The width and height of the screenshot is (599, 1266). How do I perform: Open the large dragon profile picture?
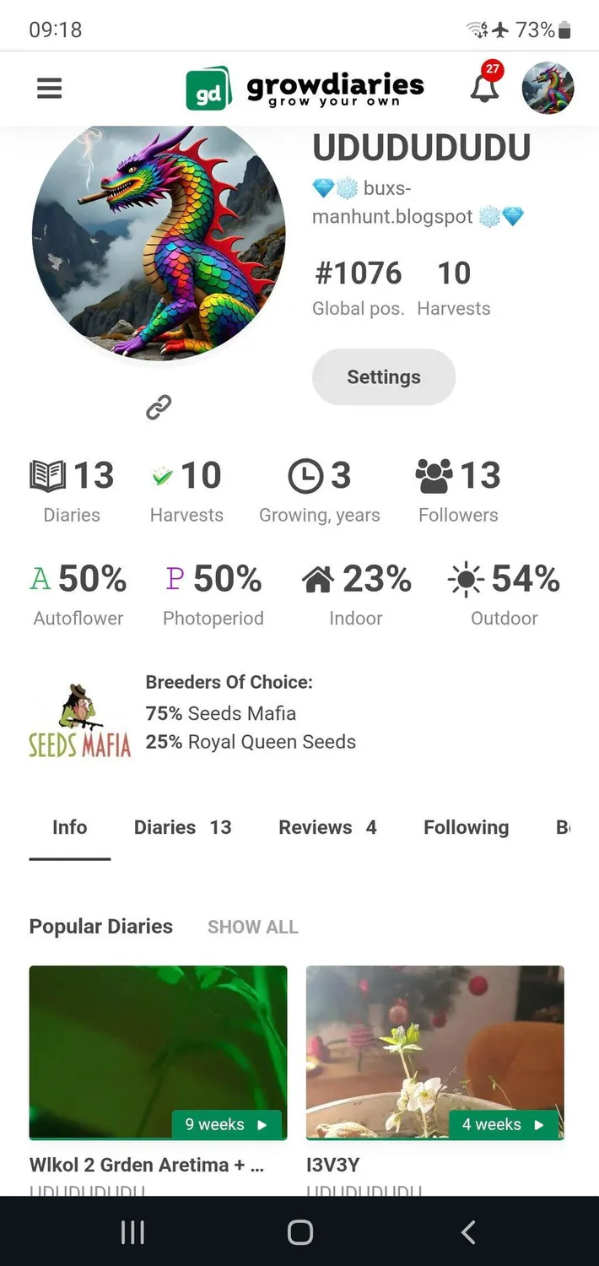pos(159,241)
